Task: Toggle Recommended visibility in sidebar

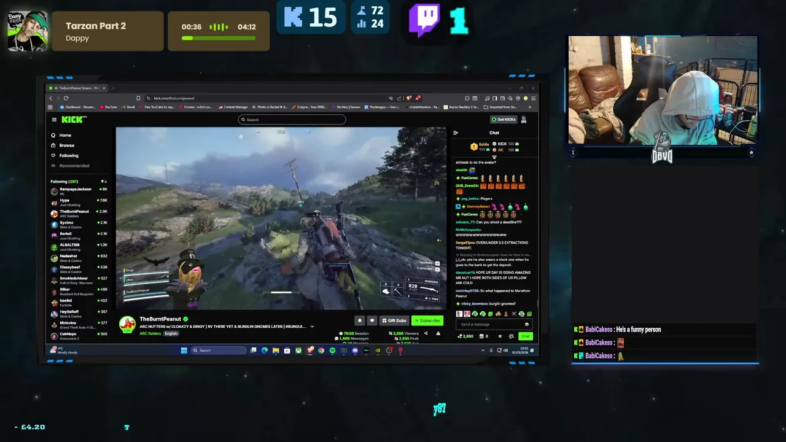Action: 71,166
